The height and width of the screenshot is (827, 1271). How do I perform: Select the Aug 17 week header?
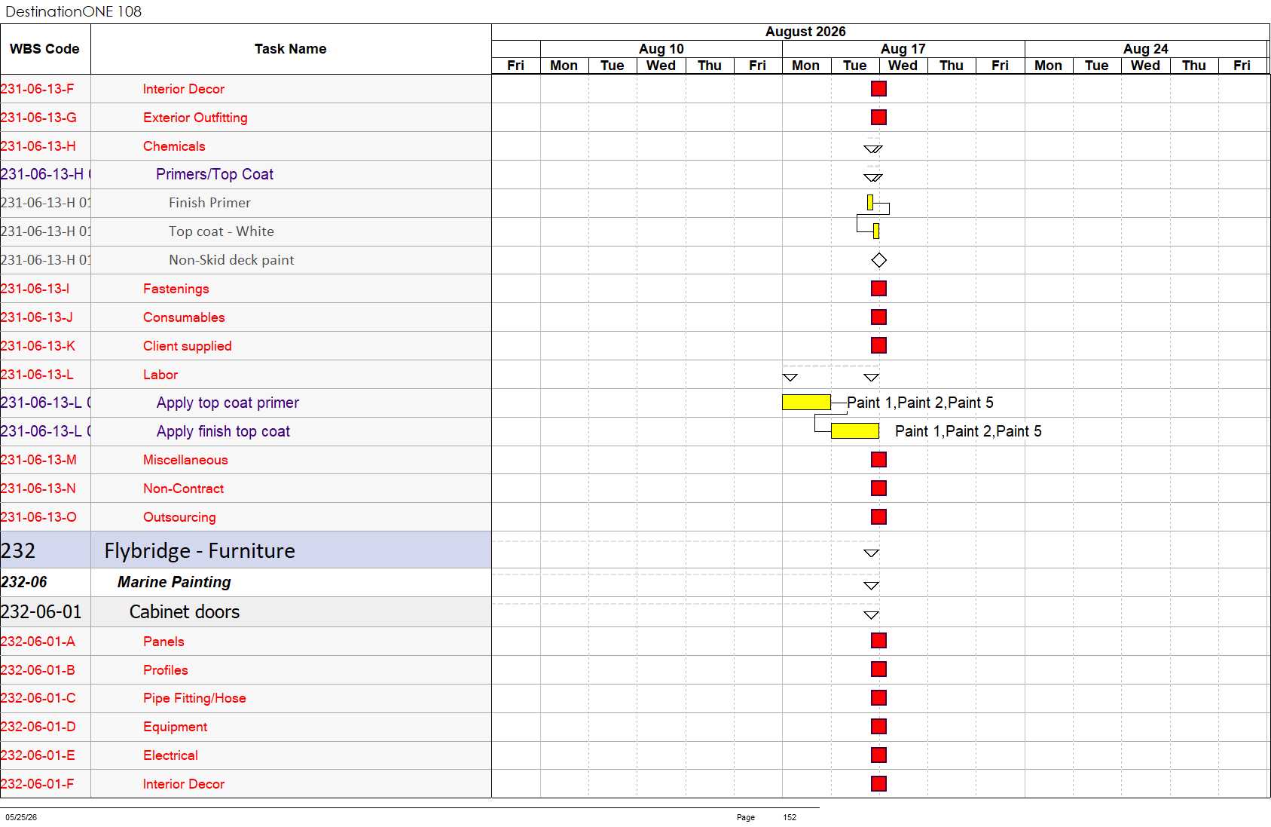click(903, 49)
